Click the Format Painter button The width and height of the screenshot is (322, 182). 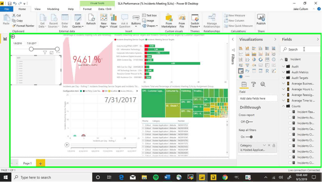pos(23,26)
